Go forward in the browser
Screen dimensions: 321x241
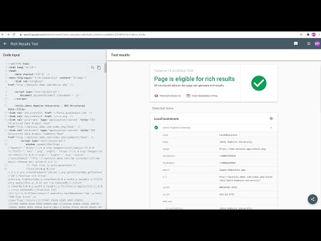(8, 35)
